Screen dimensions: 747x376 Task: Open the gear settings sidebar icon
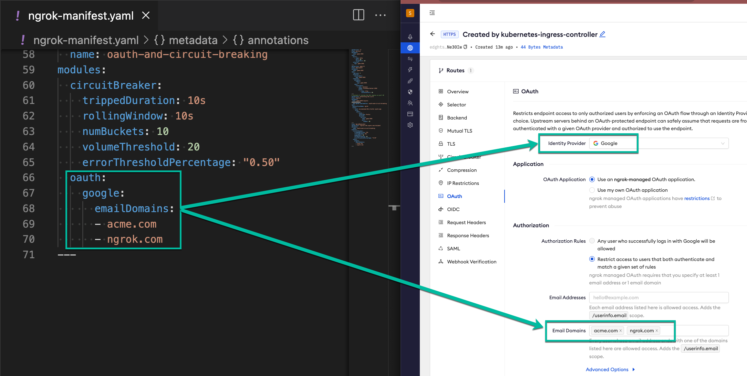pyautogui.click(x=410, y=125)
